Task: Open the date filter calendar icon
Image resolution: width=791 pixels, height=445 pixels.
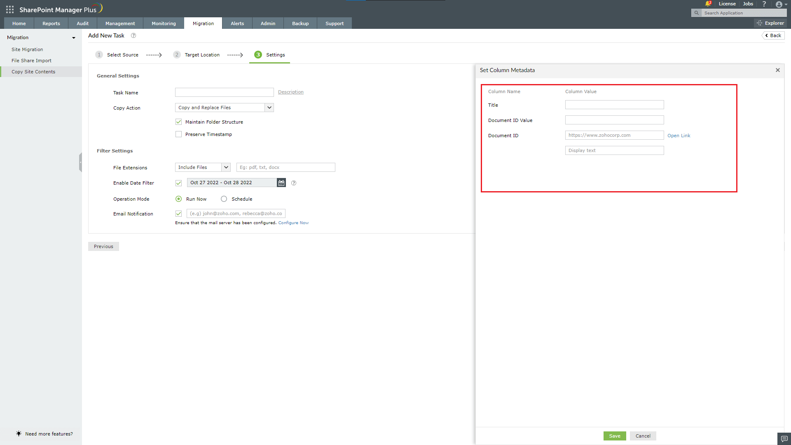Action: tap(281, 183)
